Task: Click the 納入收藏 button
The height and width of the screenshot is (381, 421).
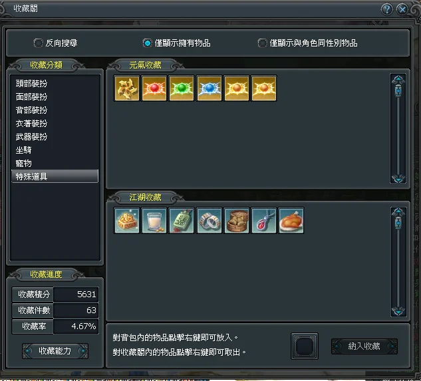Action: tap(364, 346)
